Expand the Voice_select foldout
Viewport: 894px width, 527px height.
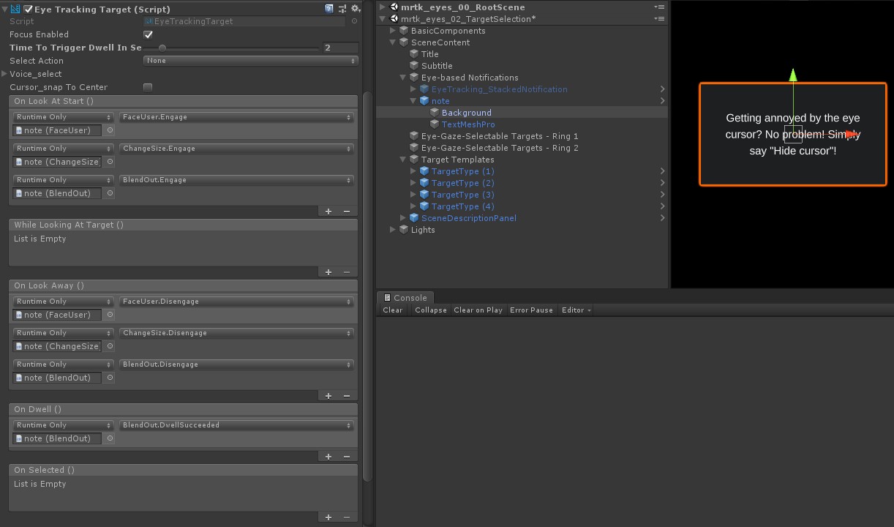pyautogui.click(x=5, y=74)
